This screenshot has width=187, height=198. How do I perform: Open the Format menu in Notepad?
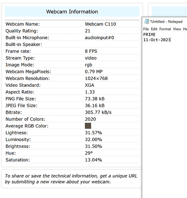point(165,29)
